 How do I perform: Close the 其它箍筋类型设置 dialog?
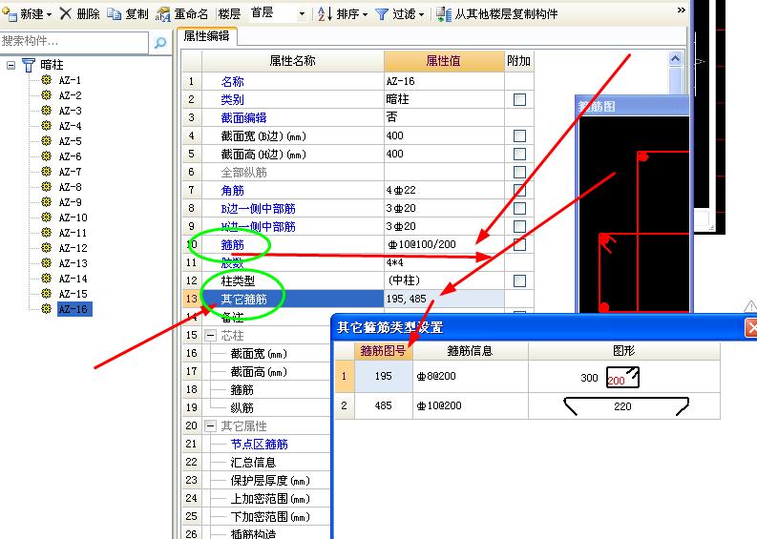click(x=751, y=327)
